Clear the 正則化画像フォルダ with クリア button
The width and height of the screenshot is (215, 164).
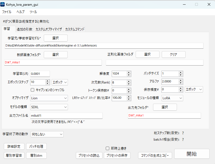coord(173,54)
